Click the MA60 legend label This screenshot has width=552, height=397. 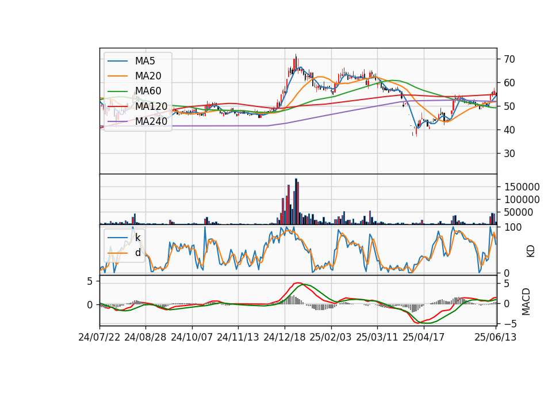148,91
